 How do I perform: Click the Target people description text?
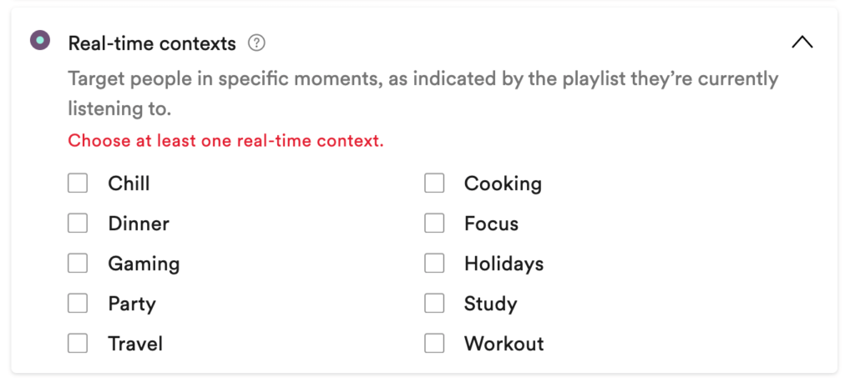(422, 79)
